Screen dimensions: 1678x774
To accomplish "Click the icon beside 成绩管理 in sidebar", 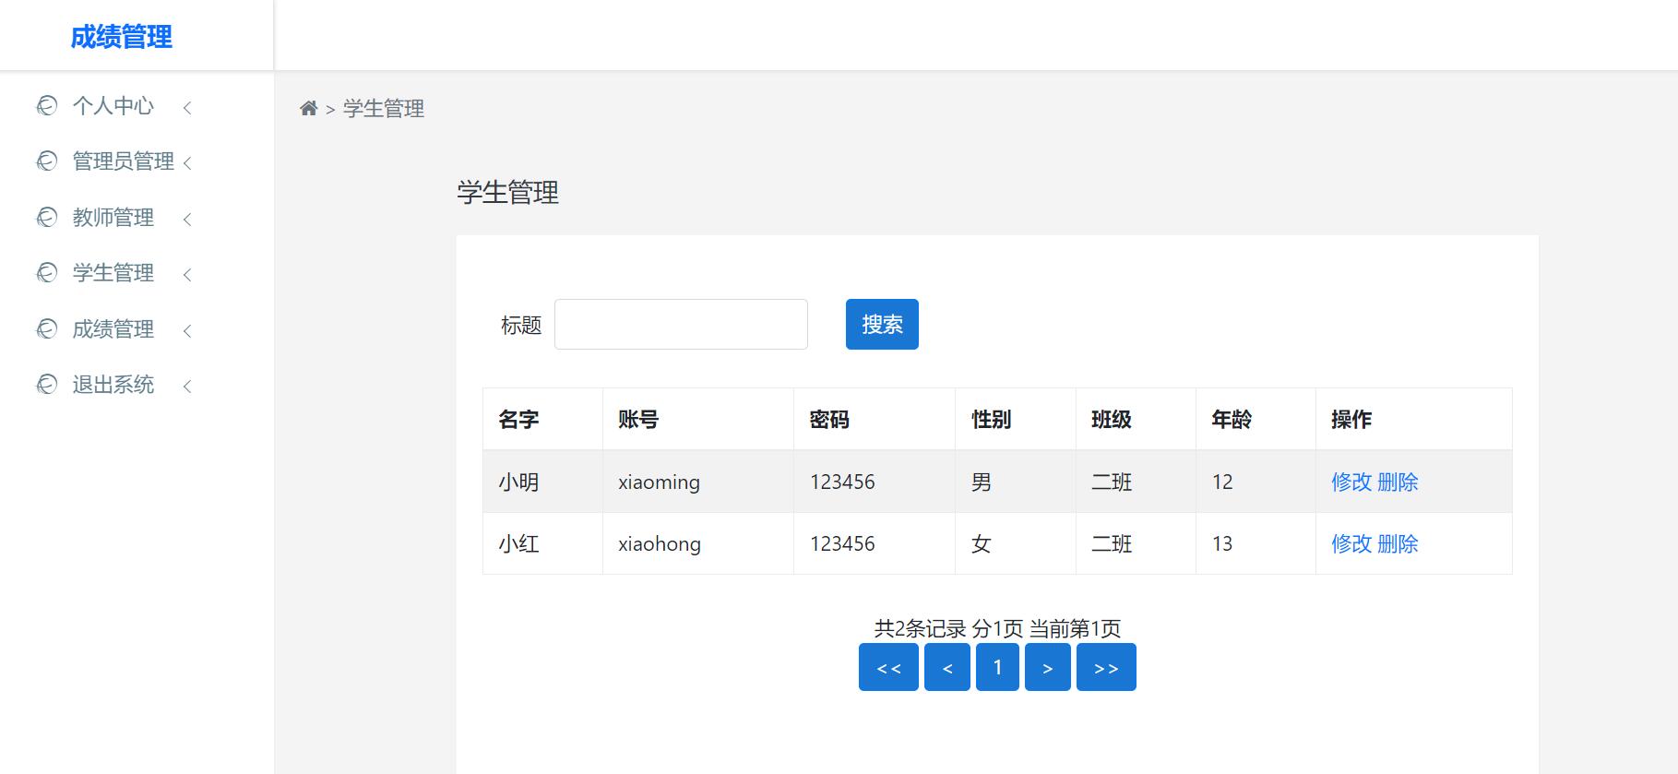I will [47, 329].
